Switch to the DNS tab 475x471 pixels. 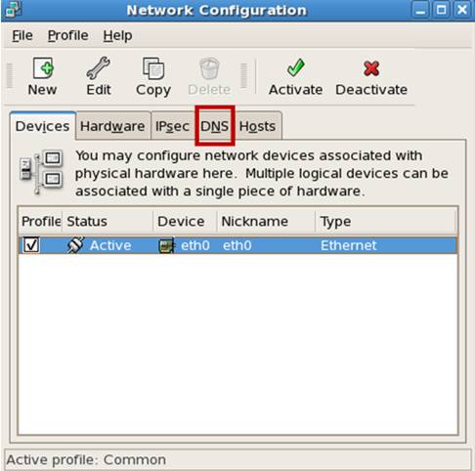(x=215, y=126)
